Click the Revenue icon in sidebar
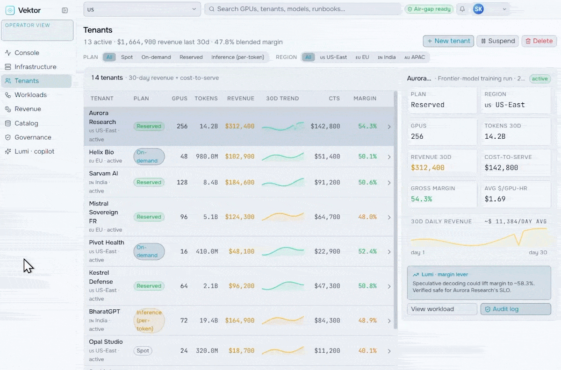 click(x=8, y=109)
